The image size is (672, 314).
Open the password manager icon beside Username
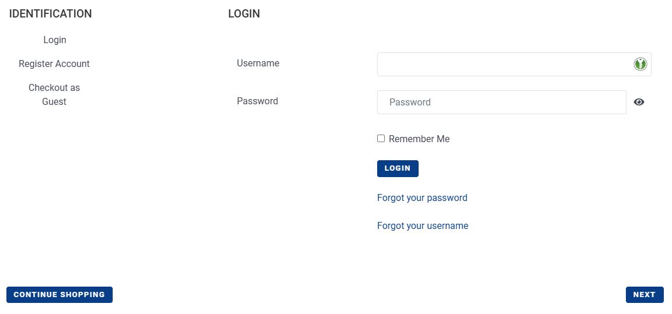point(640,64)
